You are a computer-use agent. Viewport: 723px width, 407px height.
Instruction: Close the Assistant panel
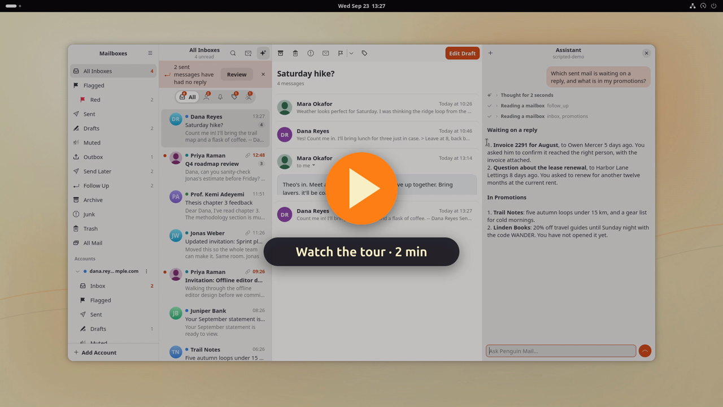[x=646, y=53]
